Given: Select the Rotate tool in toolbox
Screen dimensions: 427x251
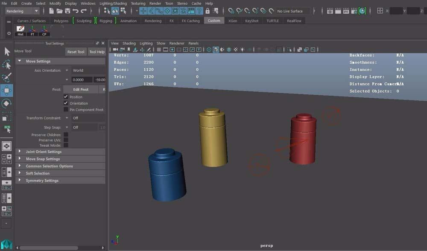Looking at the screenshot, I should [7, 104].
